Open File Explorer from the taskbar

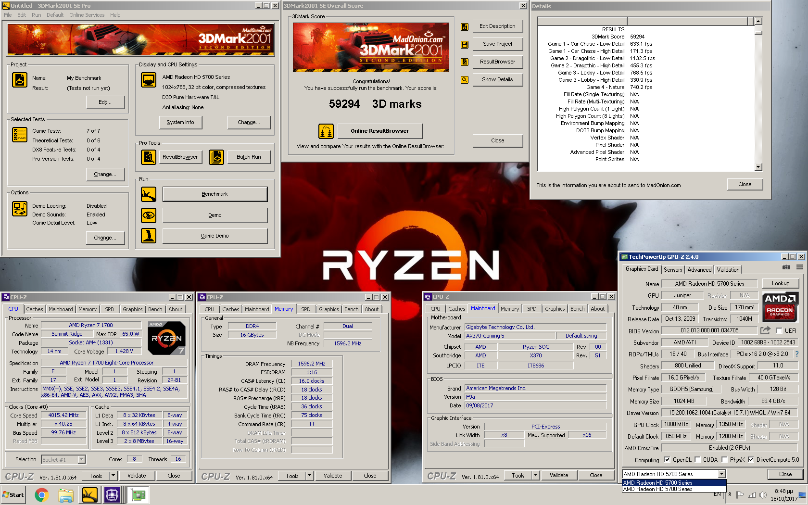tap(66, 494)
